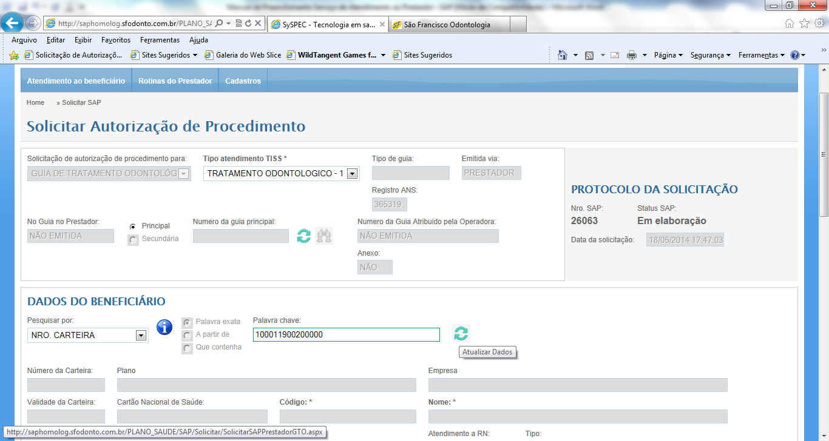This screenshot has height=441, width=829.
Task: Click the Numero da guia principal field
Action: point(241,236)
